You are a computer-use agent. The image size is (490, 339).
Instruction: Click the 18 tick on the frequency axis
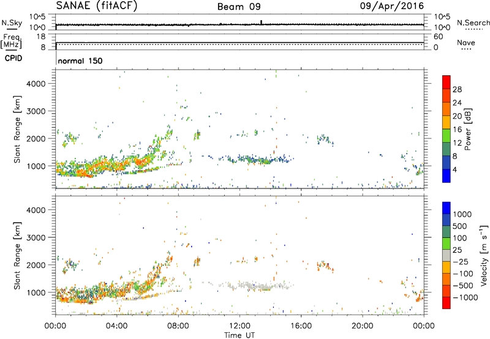point(41,37)
